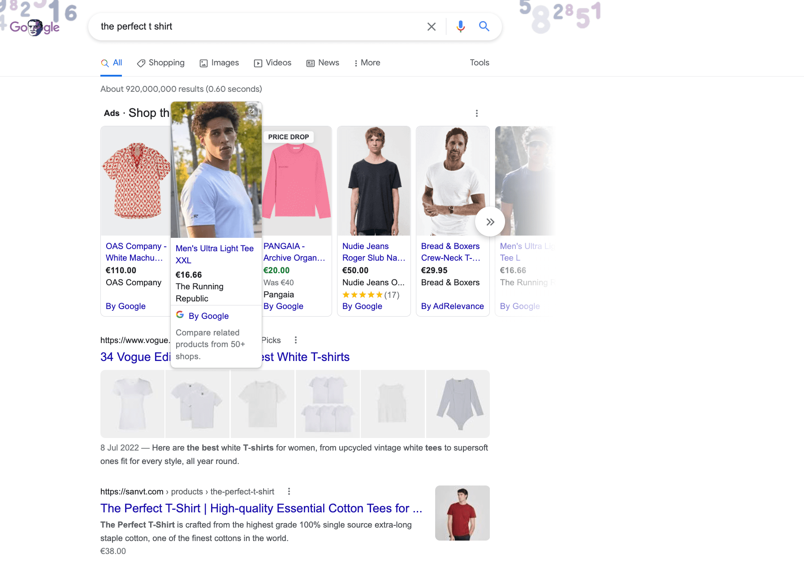This screenshot has width=804, height=567.
Task: Click the white tank top thumbnail
Action: click(x=393, y=404)
